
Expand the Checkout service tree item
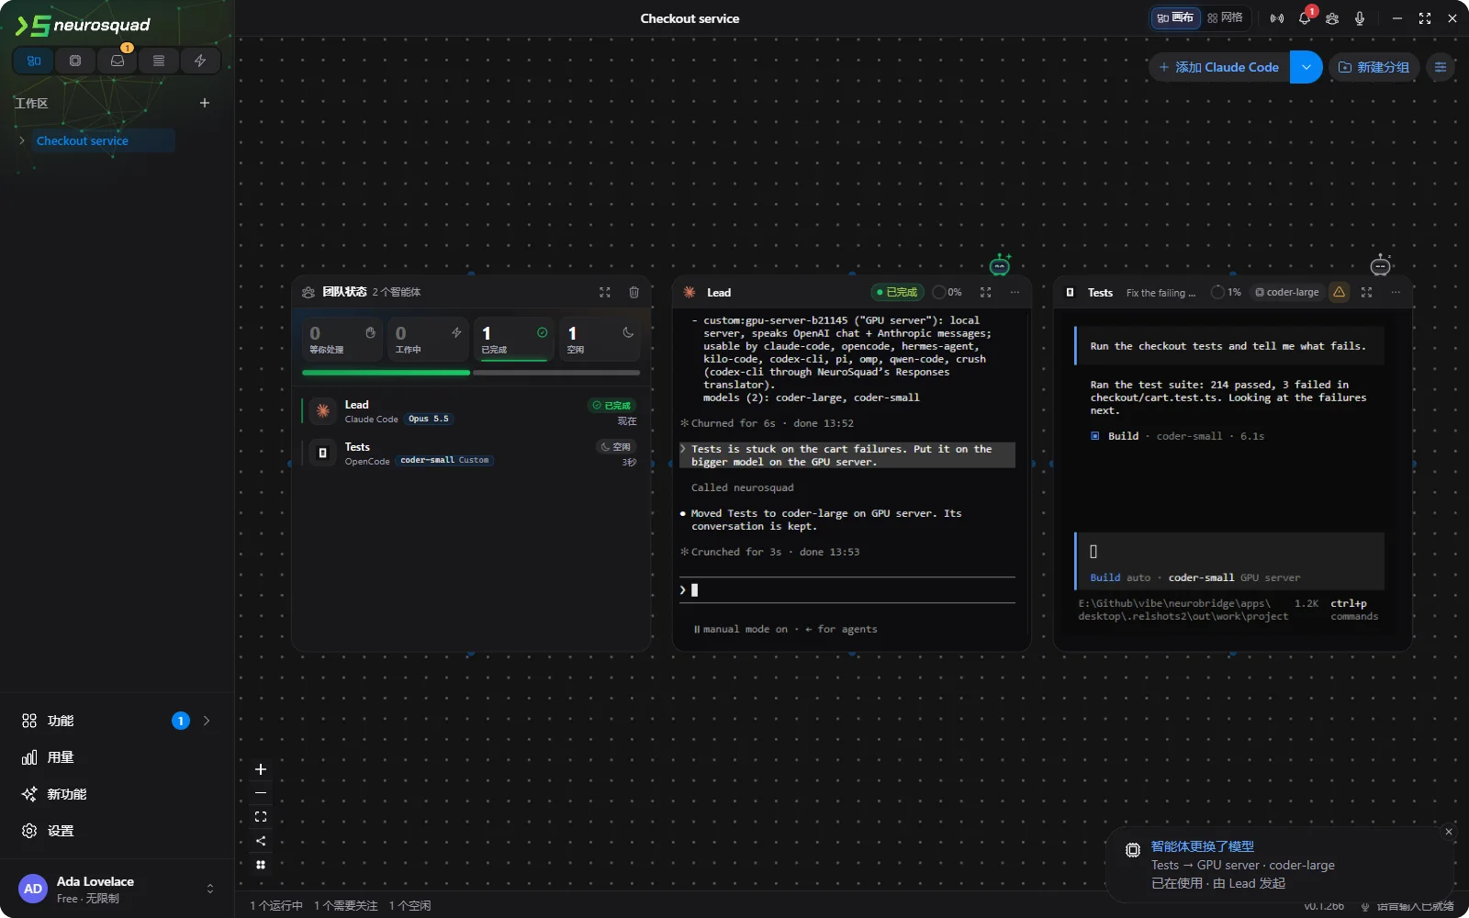(22, 140)
